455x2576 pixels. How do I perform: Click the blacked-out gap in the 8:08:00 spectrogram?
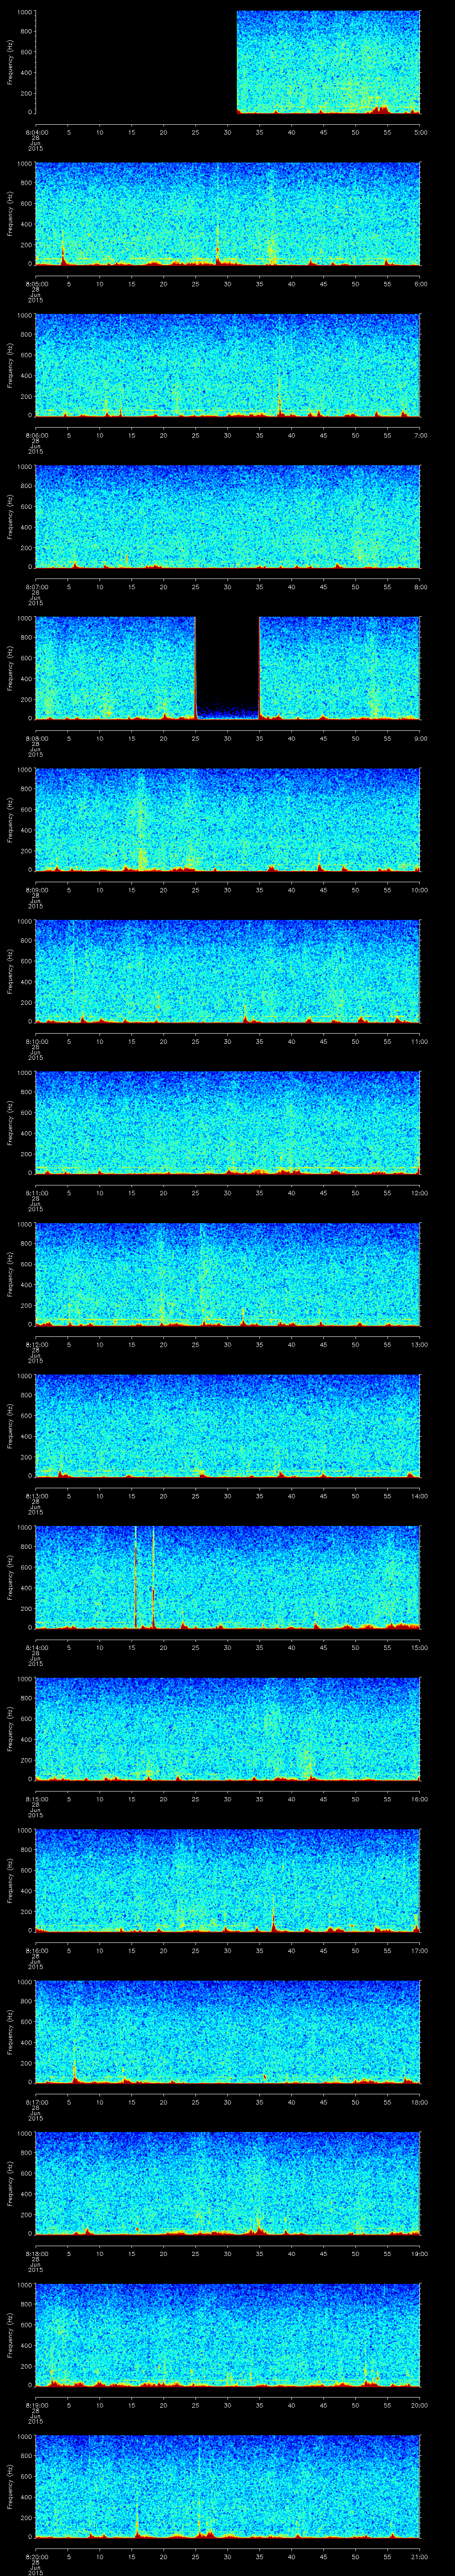tap(227, 660)
